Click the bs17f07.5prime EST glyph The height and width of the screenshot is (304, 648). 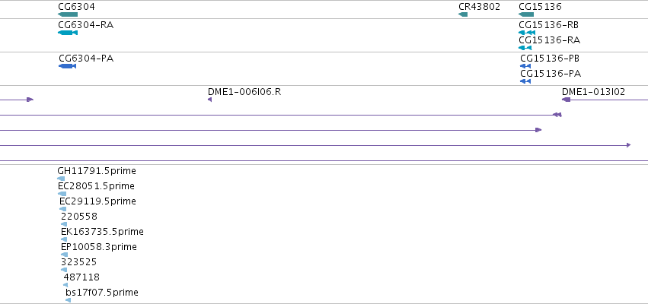(x=69, y=300)
